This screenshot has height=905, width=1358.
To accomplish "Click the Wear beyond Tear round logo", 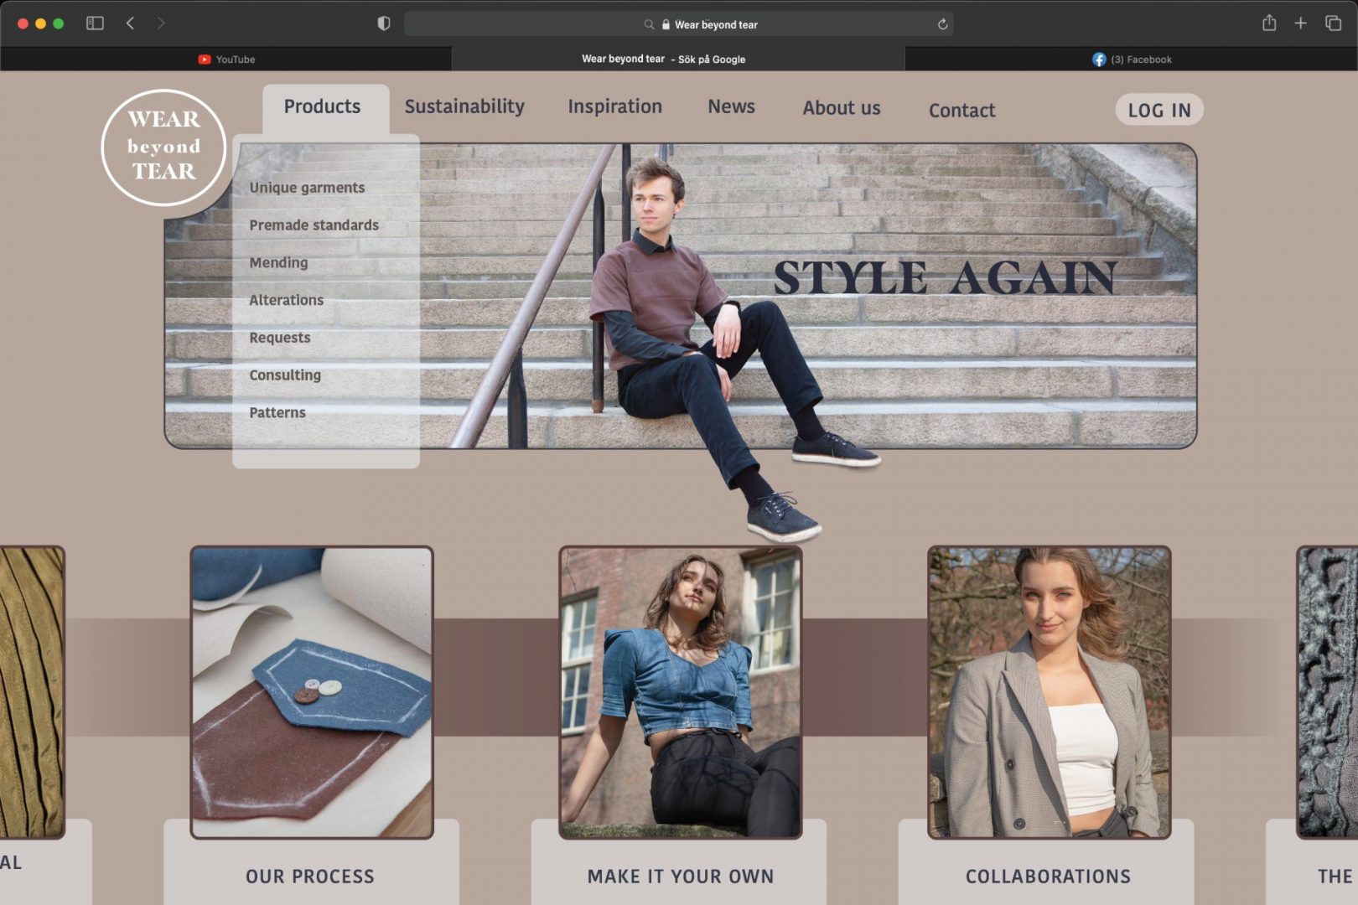I will tap(163, 147).
